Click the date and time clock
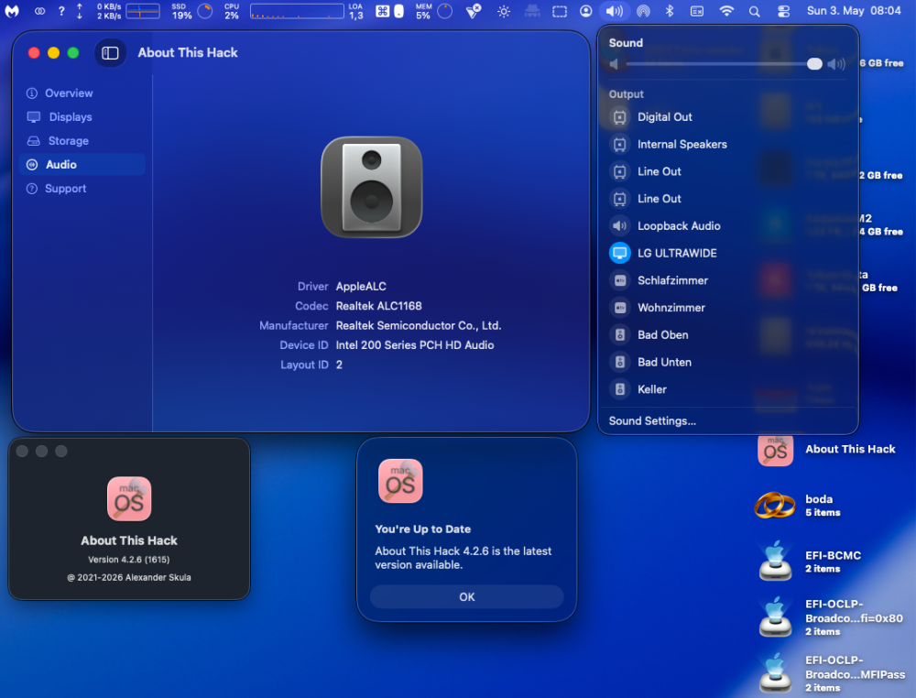Viewport: 916px width, 698px height. tap(854, 10)
